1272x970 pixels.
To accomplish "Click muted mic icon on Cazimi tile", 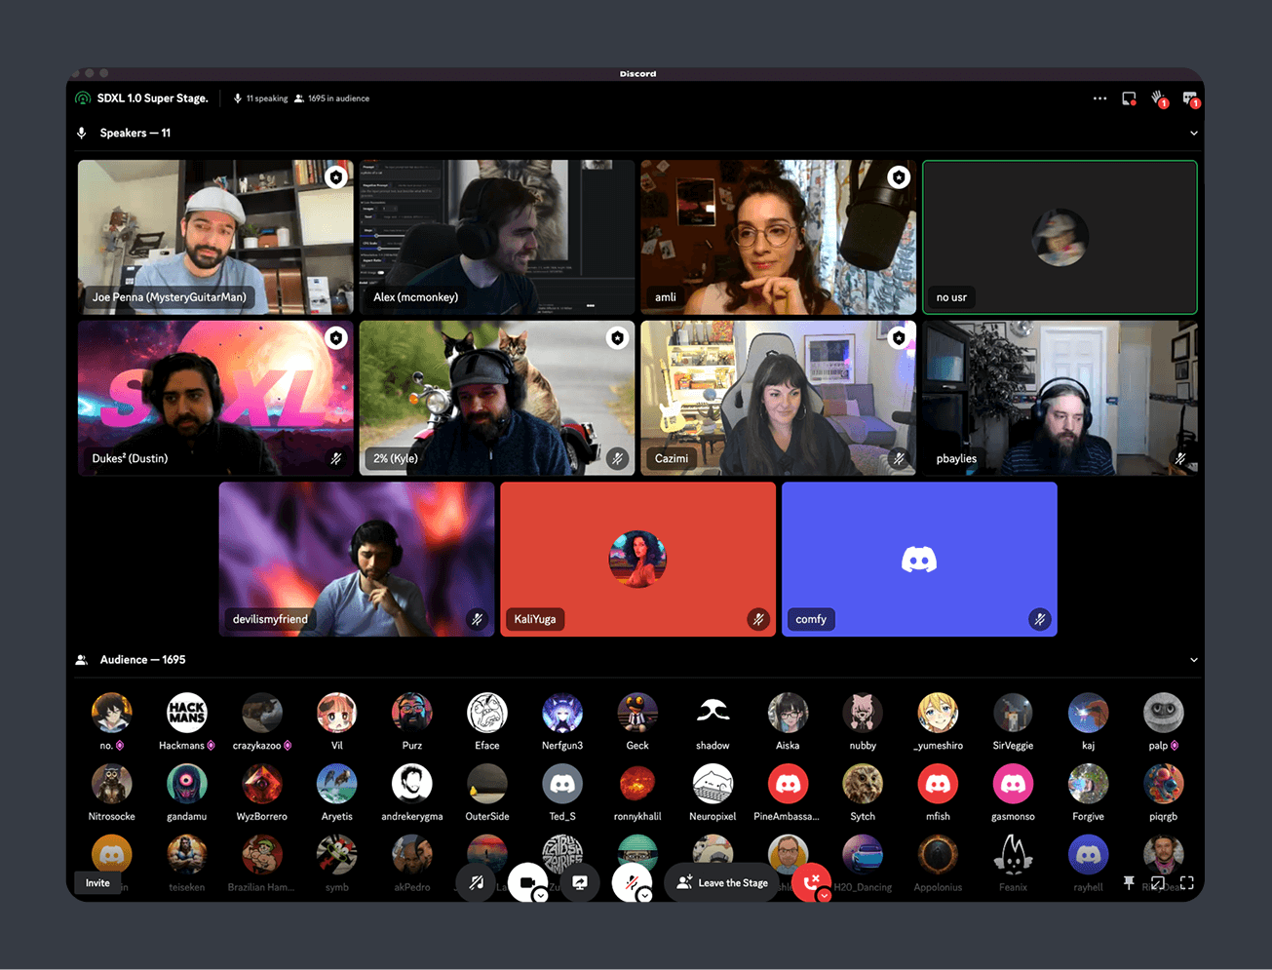I will coord(899,458).
